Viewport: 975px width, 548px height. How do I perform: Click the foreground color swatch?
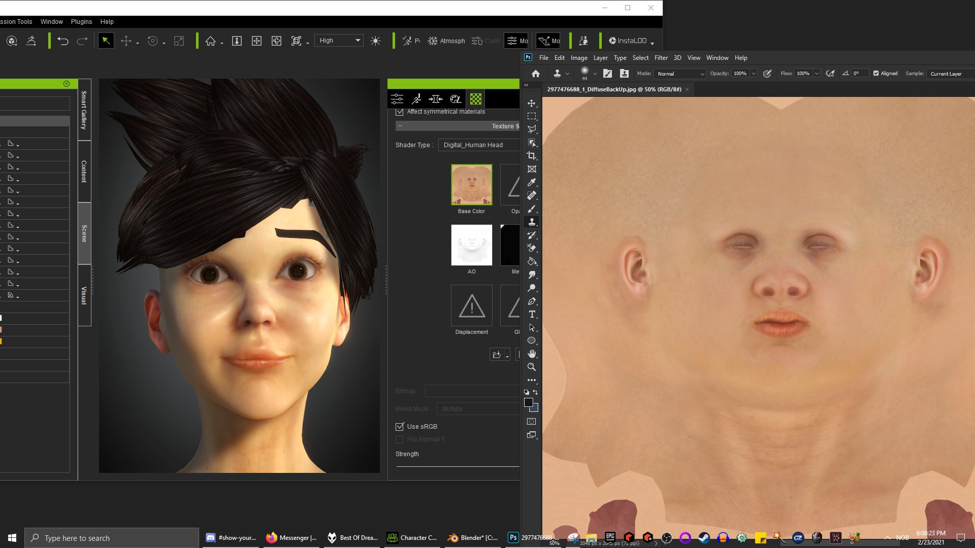point(528,402)
